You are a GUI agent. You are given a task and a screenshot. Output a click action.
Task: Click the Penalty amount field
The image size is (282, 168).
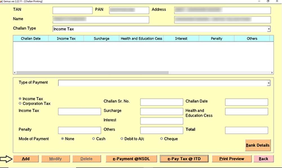pos(79,130)
